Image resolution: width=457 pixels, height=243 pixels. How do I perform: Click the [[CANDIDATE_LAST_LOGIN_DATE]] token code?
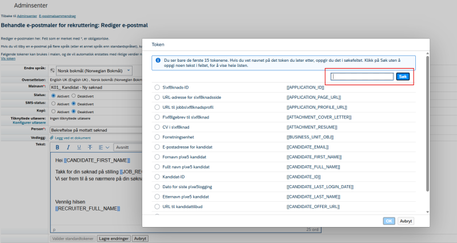click(320, 186)
